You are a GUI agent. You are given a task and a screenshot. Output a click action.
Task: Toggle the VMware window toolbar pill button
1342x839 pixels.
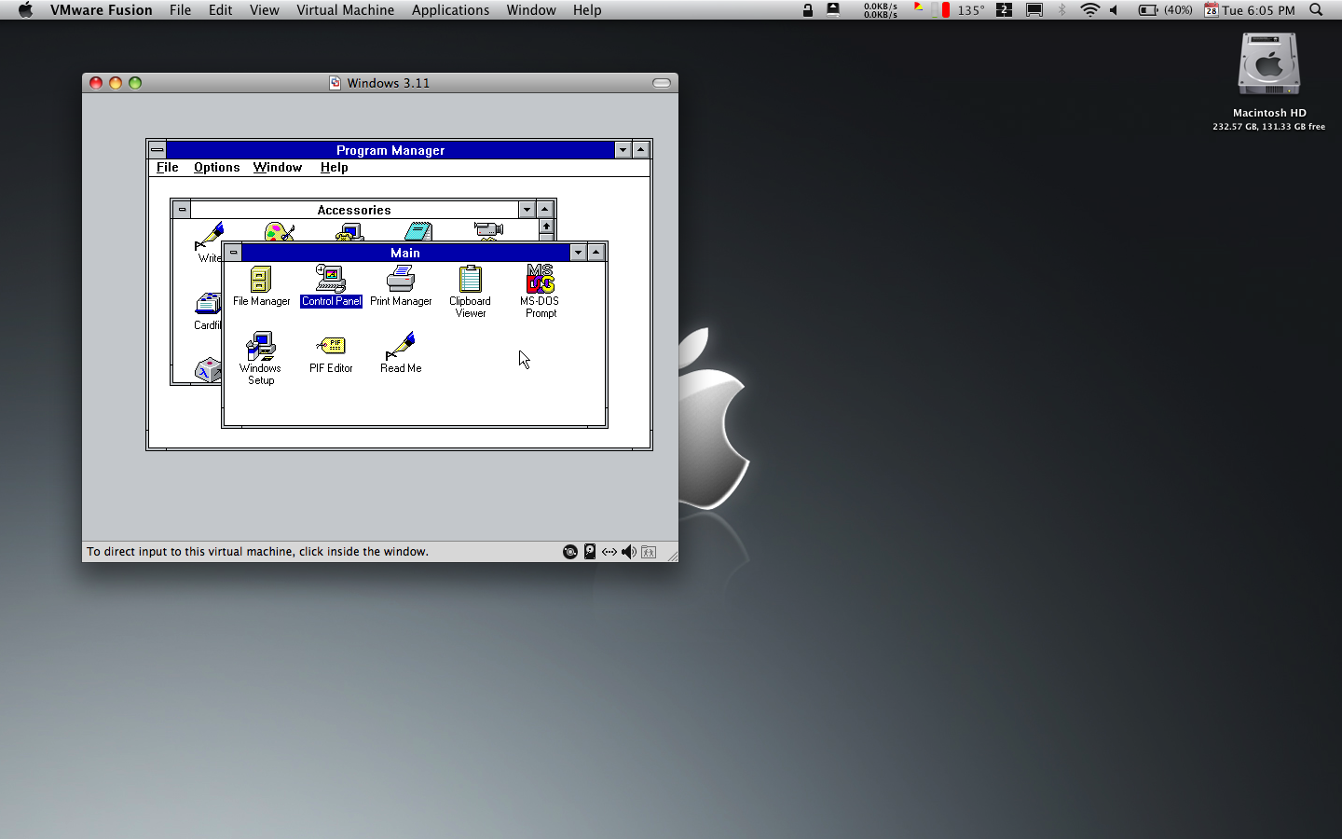click(x=662, y=83)
